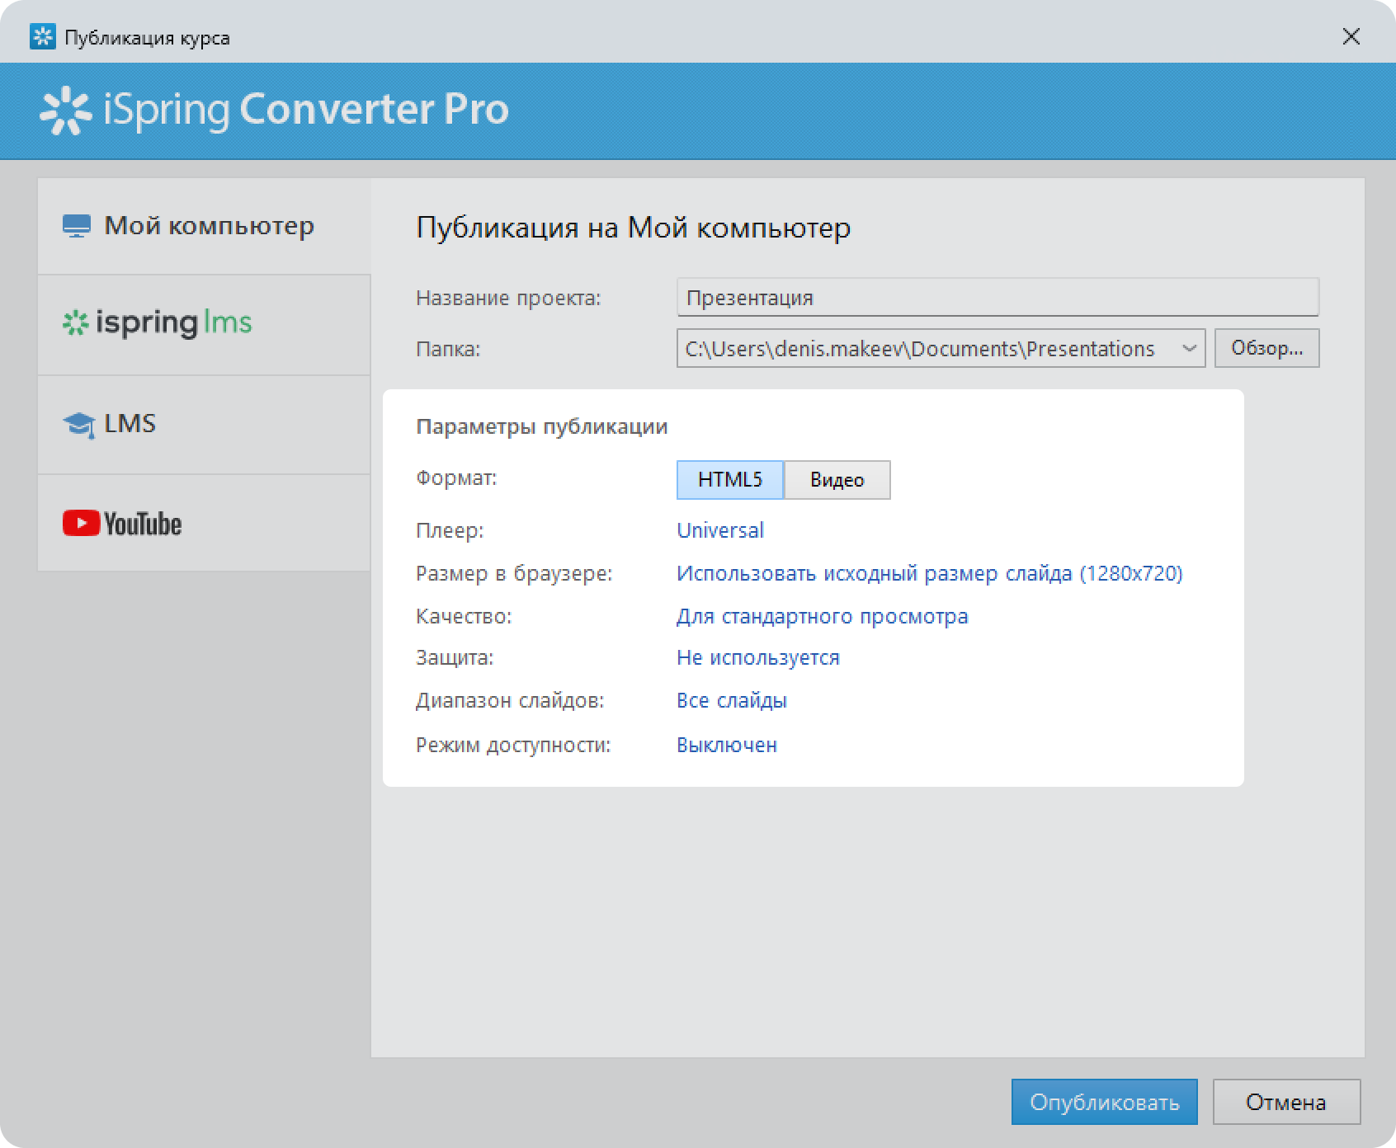Click the Публикация курса window title text
Screen dimensions: 1396x1148
click(x=147, y=38)
